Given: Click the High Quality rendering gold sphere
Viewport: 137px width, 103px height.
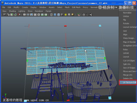Looking at the screenshot, I should [x=73, y=15].
